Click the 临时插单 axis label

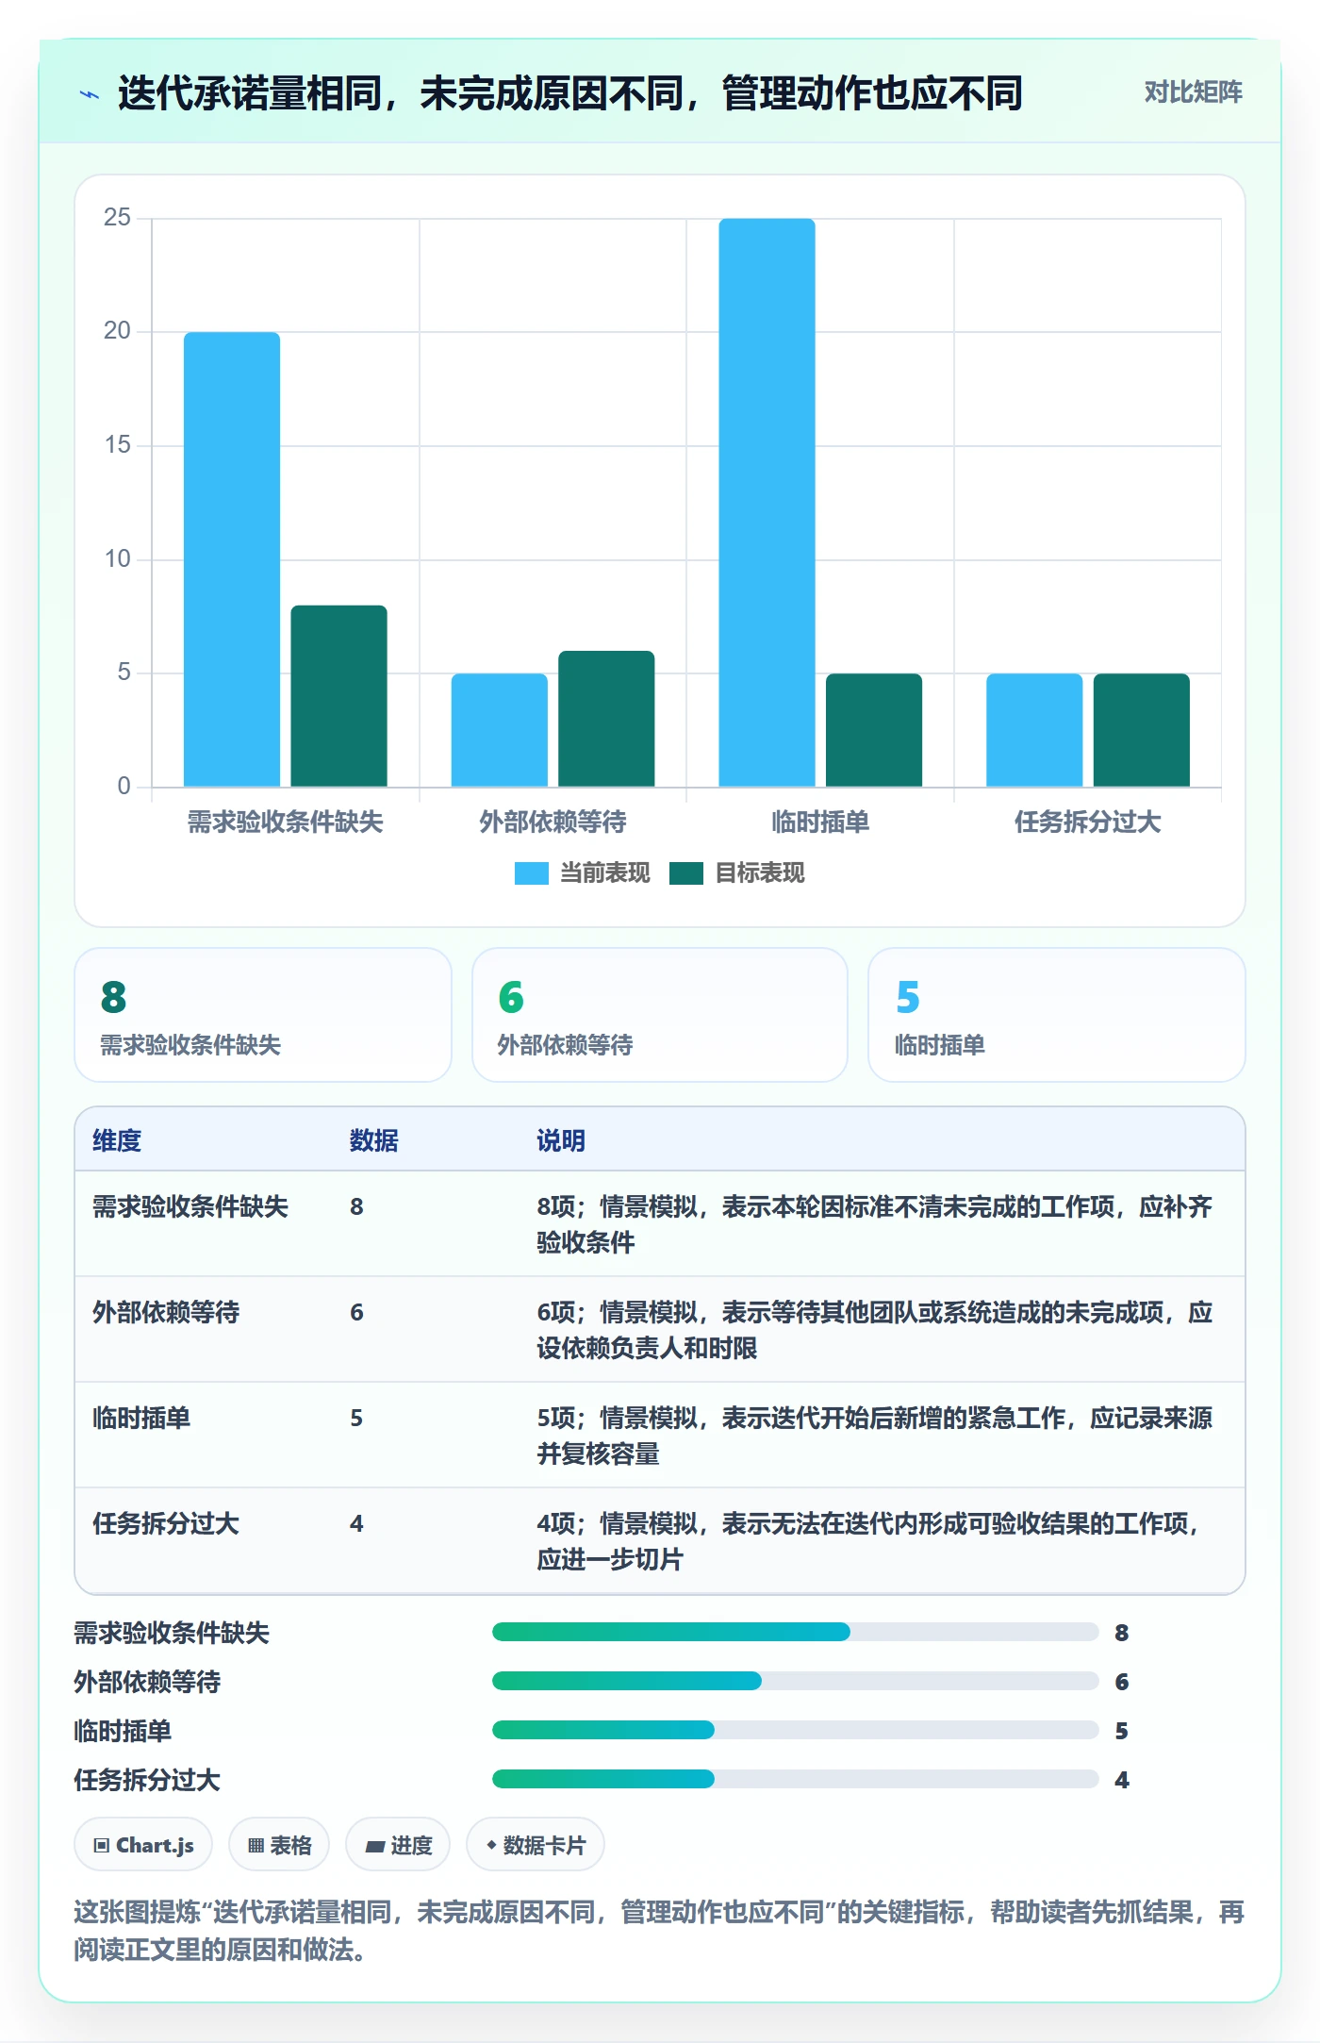pyautogui.click(x=820, y=822)
